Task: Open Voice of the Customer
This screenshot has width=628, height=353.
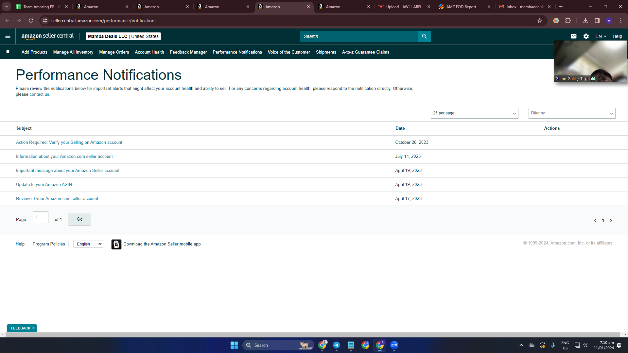Action: pos(289,52)
